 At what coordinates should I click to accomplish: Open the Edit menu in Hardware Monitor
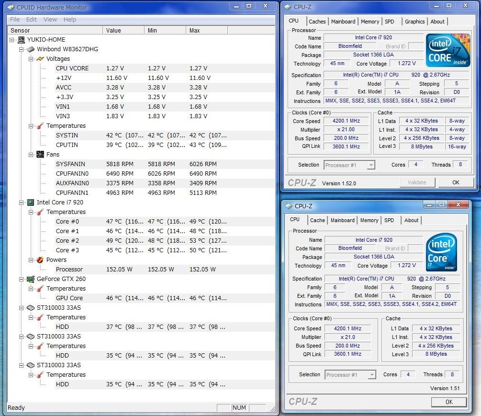click(x=31, y=19)
